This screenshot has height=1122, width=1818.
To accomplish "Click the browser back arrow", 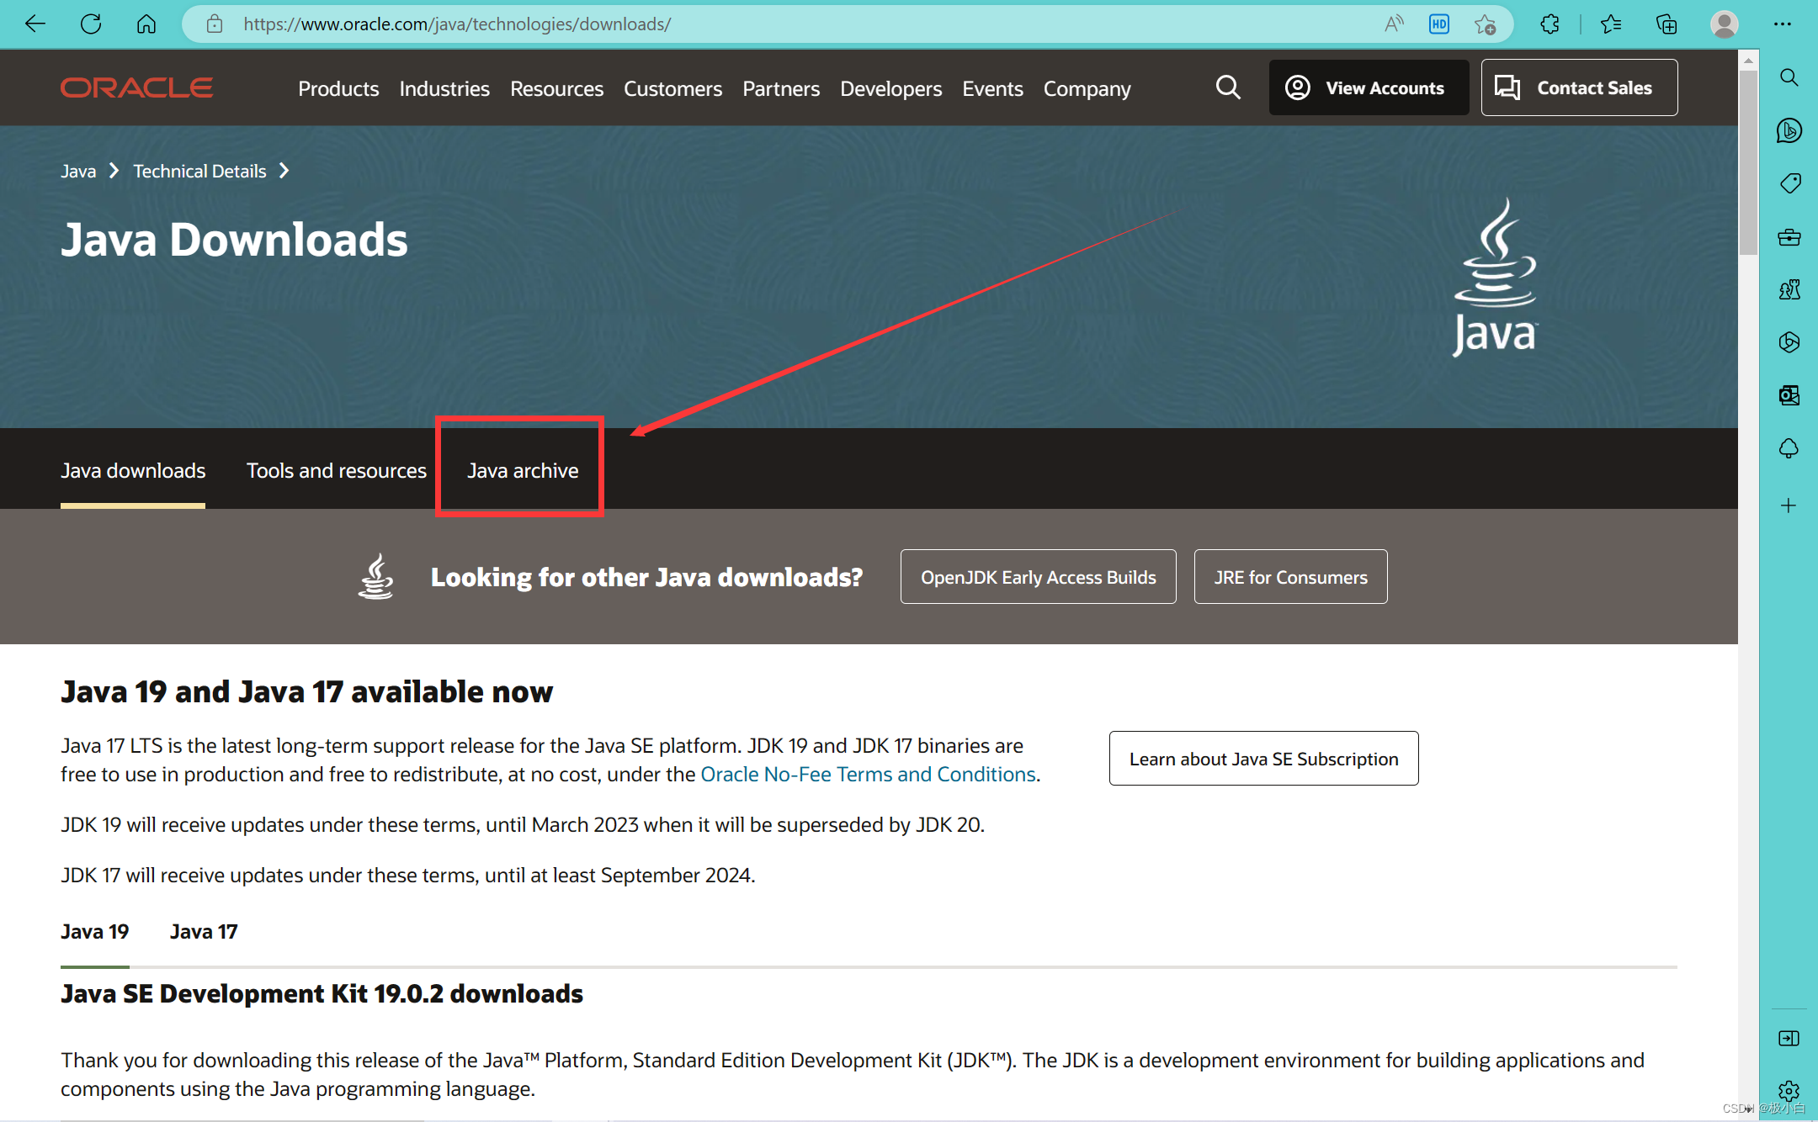I will [35, 24].
